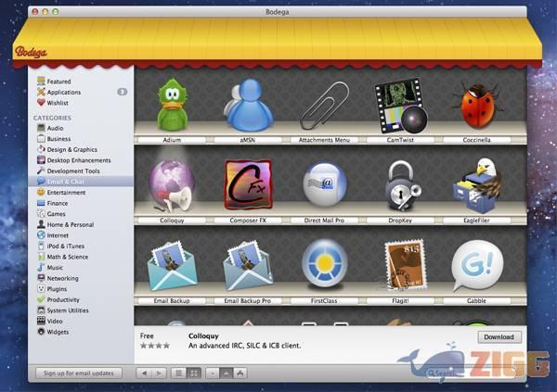This screenshot has height=392, width=557.
Task: Select the Coccinella ladybug icon
Action: [476, 105]
